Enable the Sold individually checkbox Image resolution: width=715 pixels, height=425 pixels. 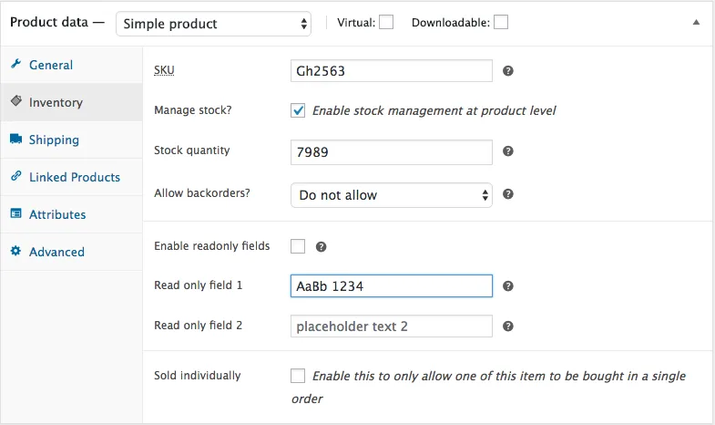(x=298, y=376)
